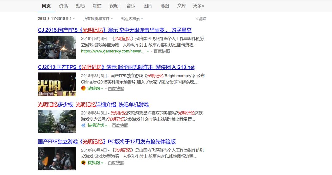Click the 快吧游戏 site logo icon
This screenshot has height=175, width=332.
83,126
